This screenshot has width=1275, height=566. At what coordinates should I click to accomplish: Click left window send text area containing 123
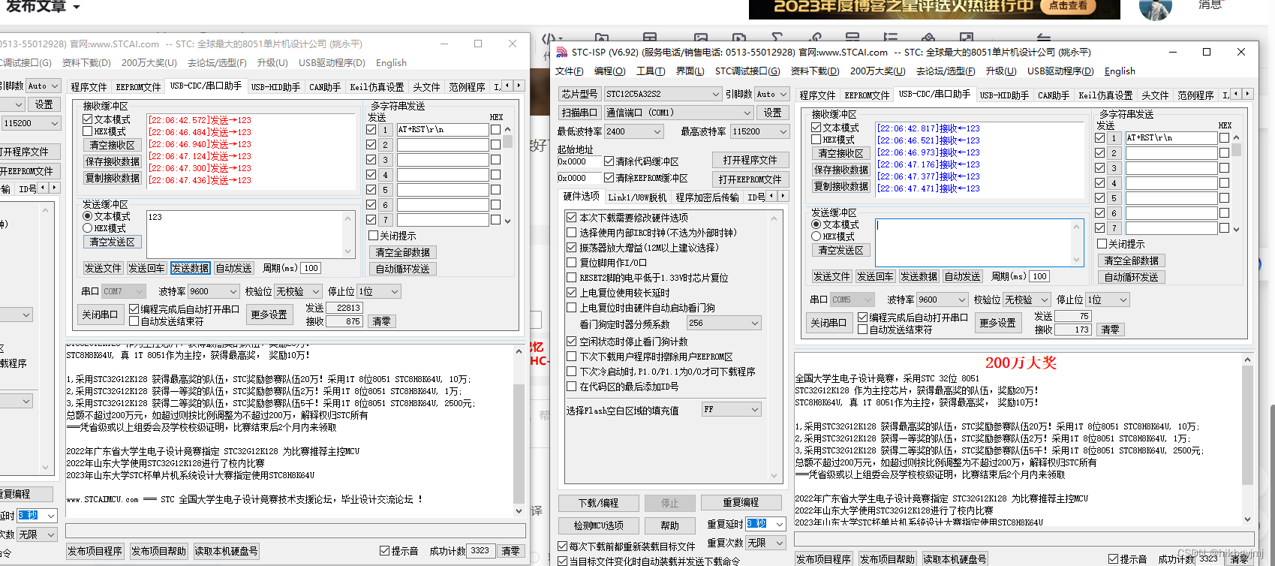pos(250,234)
